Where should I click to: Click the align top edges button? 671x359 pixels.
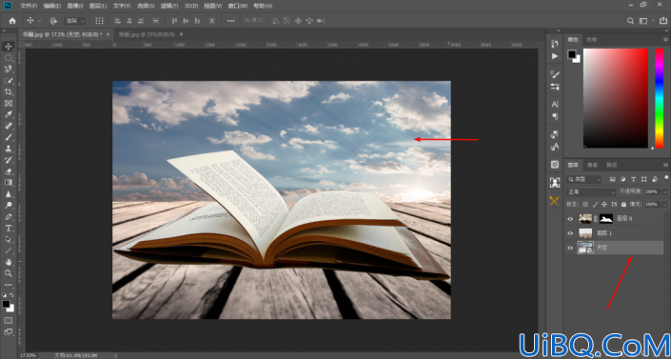174,21
